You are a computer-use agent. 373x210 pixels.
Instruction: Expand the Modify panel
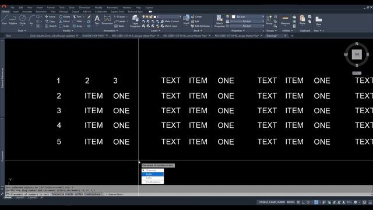(68, 31)
